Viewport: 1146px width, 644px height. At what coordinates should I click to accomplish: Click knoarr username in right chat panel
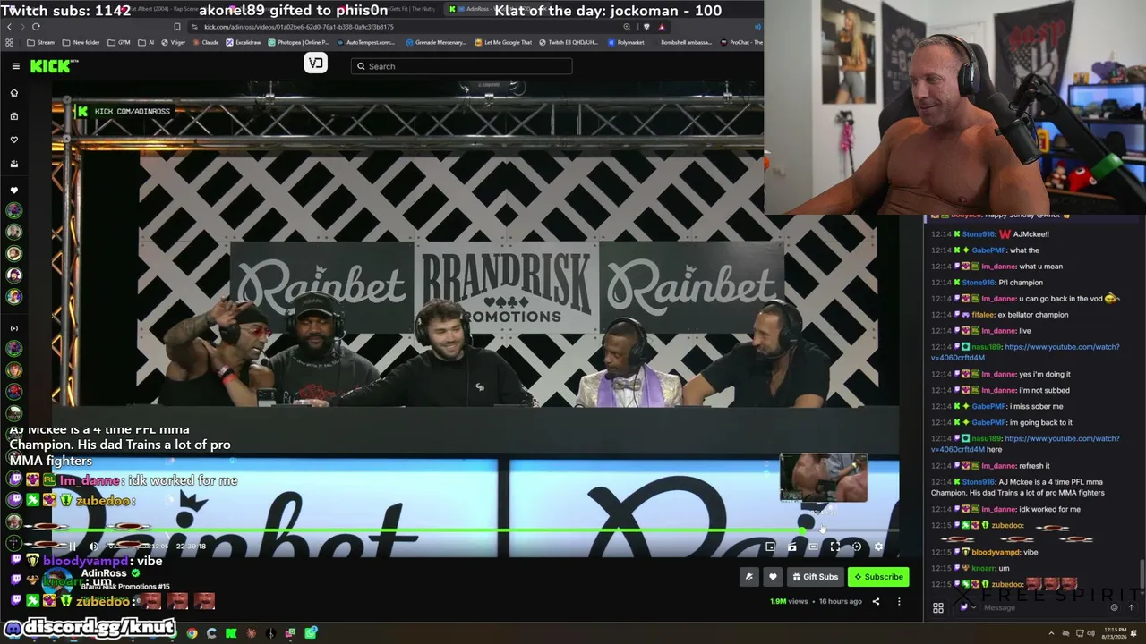(x=983, y=569)
